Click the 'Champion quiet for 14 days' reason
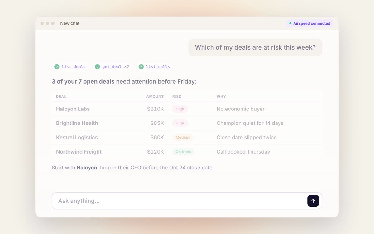This screenshot has width=374, height=234. [250, 123]
